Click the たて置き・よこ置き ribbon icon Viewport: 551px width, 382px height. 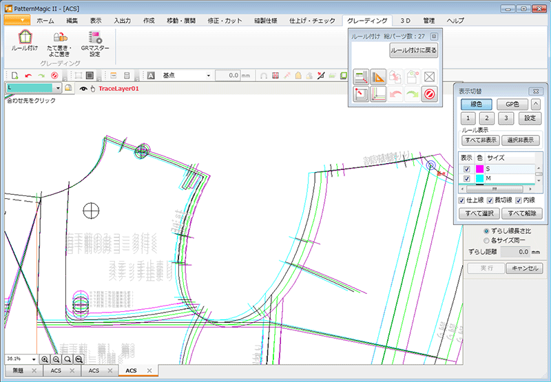[59, 45]
